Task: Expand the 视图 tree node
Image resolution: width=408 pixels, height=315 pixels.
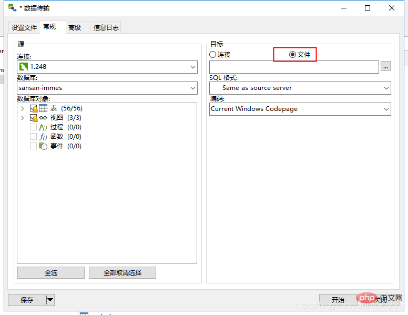Action: coord(23,118)
